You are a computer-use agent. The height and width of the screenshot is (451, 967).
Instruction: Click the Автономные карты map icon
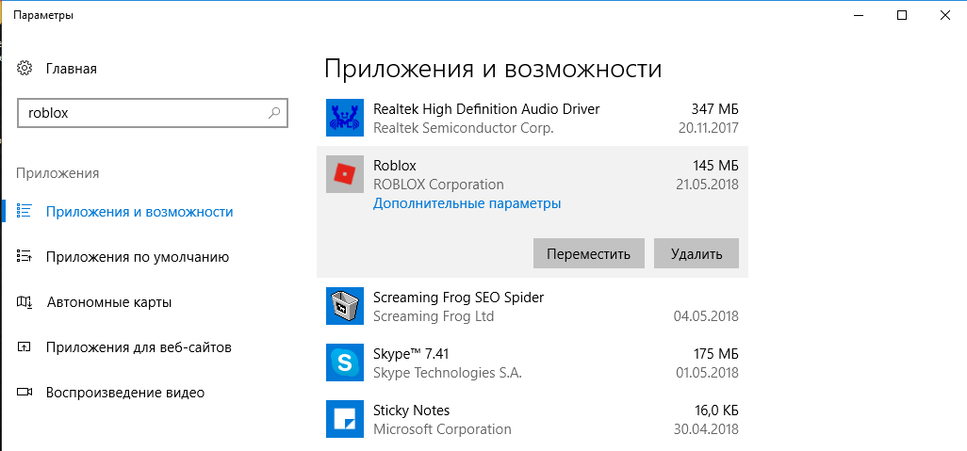(25, 302)
